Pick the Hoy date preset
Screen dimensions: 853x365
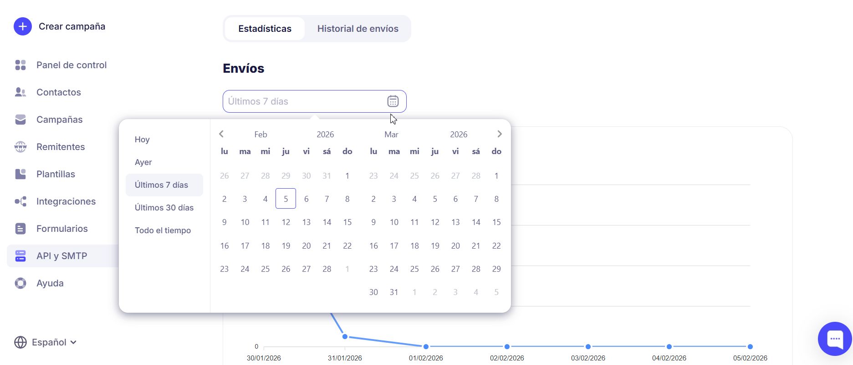click(x=142, y=140)
